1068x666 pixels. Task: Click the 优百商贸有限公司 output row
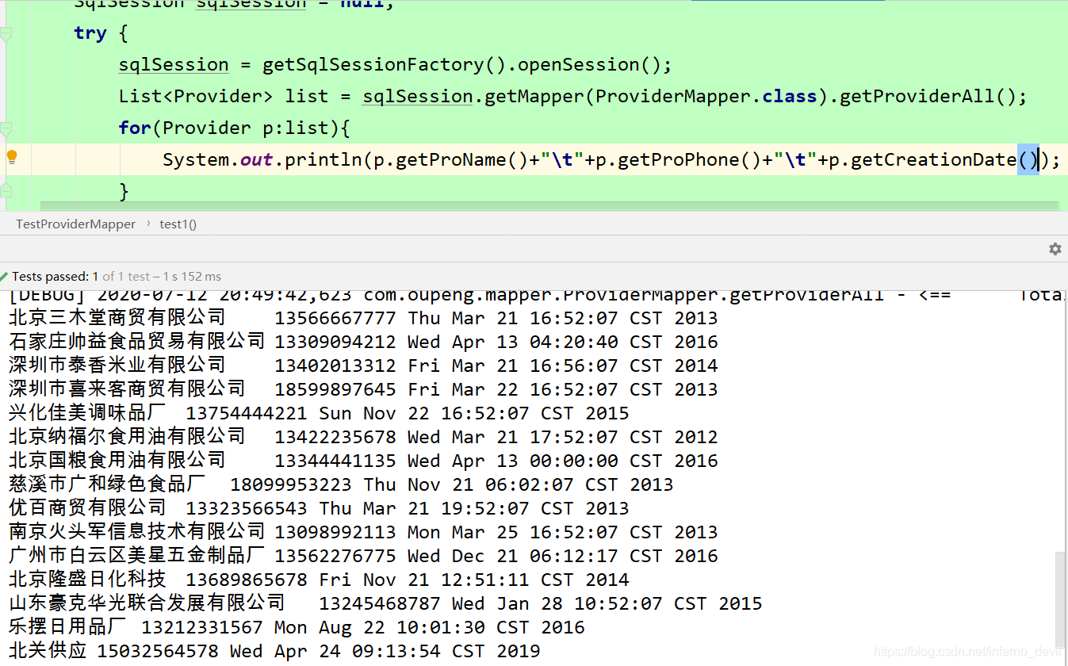coord(319,508)
